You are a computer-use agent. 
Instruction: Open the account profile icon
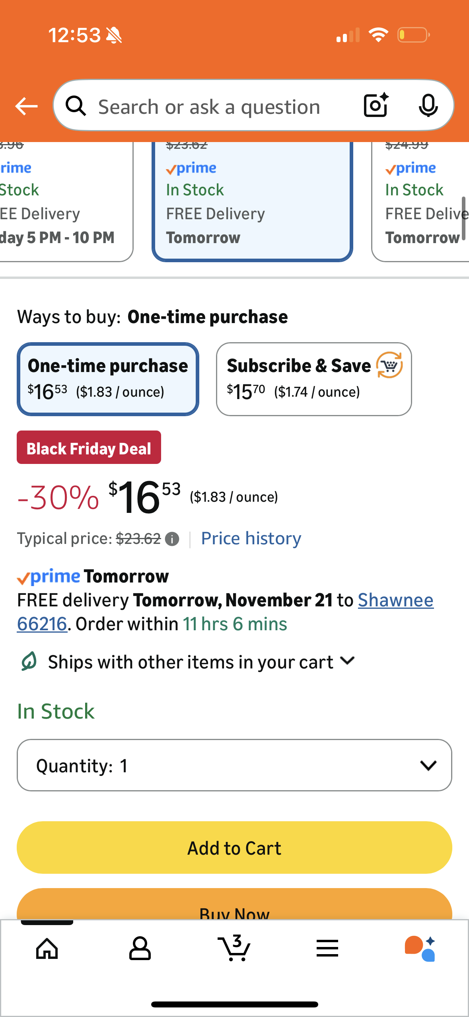(x=140, y=949)
